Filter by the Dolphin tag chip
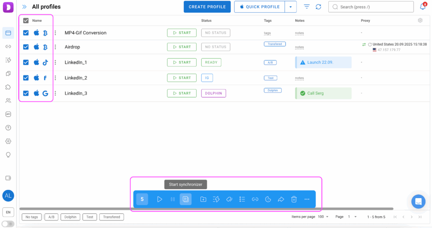The height and width of the screenshot is (228, 432). [70, 217]
